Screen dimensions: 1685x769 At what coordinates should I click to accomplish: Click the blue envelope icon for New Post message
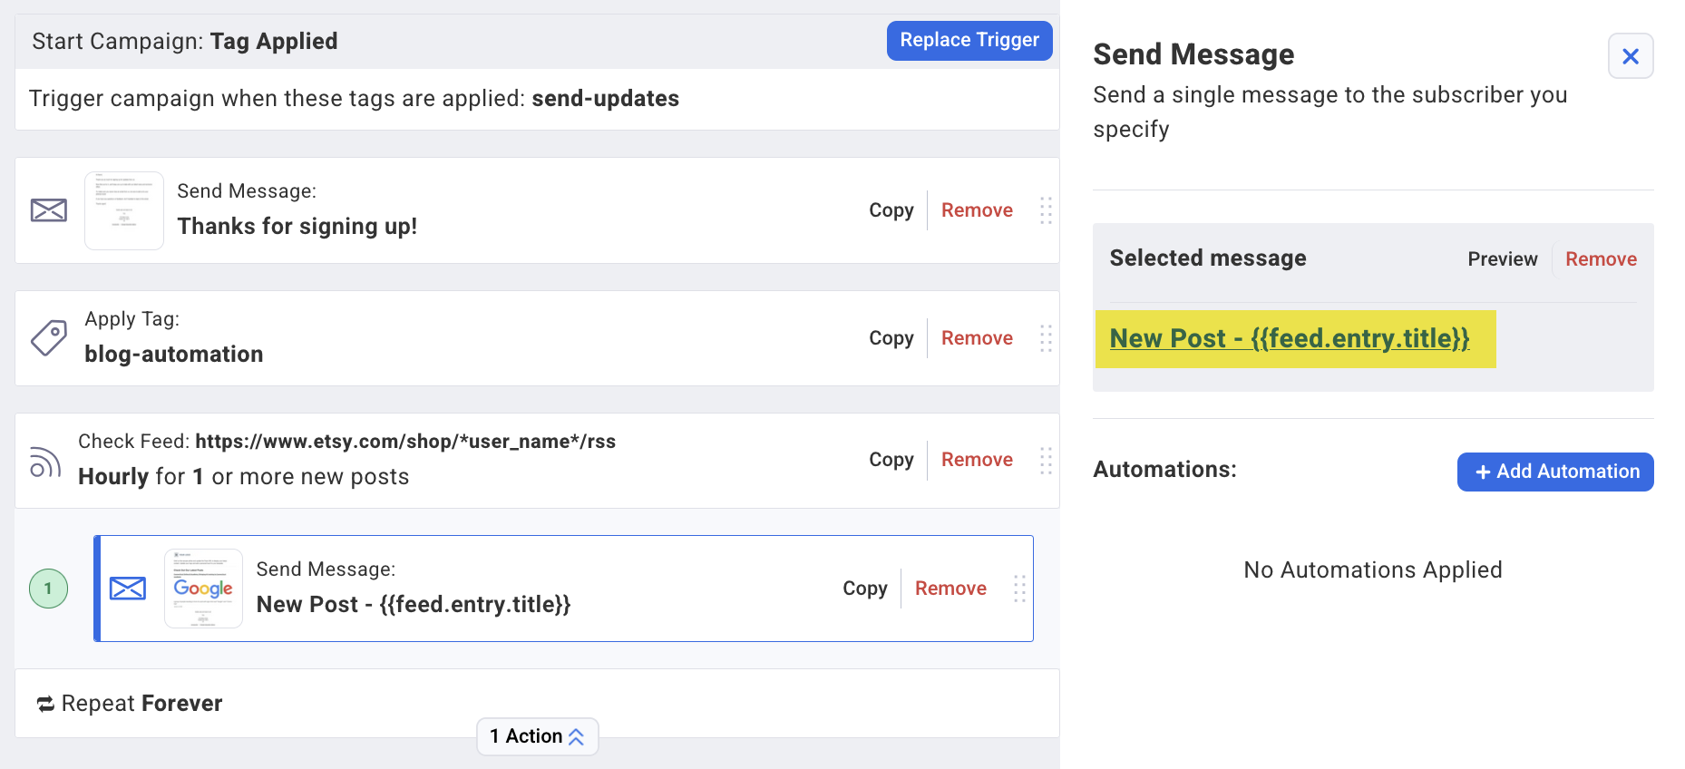(x=128, y=589)
